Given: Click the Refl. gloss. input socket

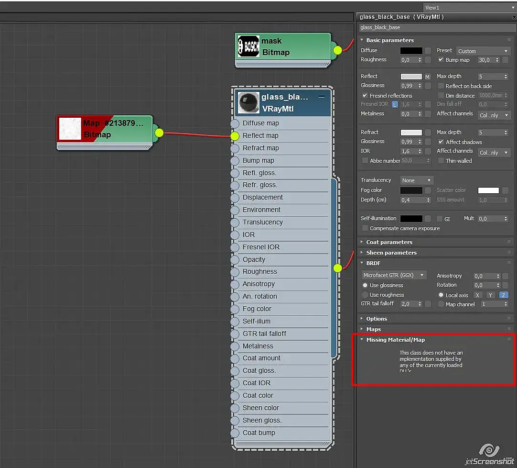Looking at the screenshot, I should point(235,173).
